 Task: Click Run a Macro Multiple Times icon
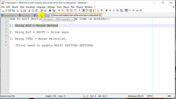(117, 10)
